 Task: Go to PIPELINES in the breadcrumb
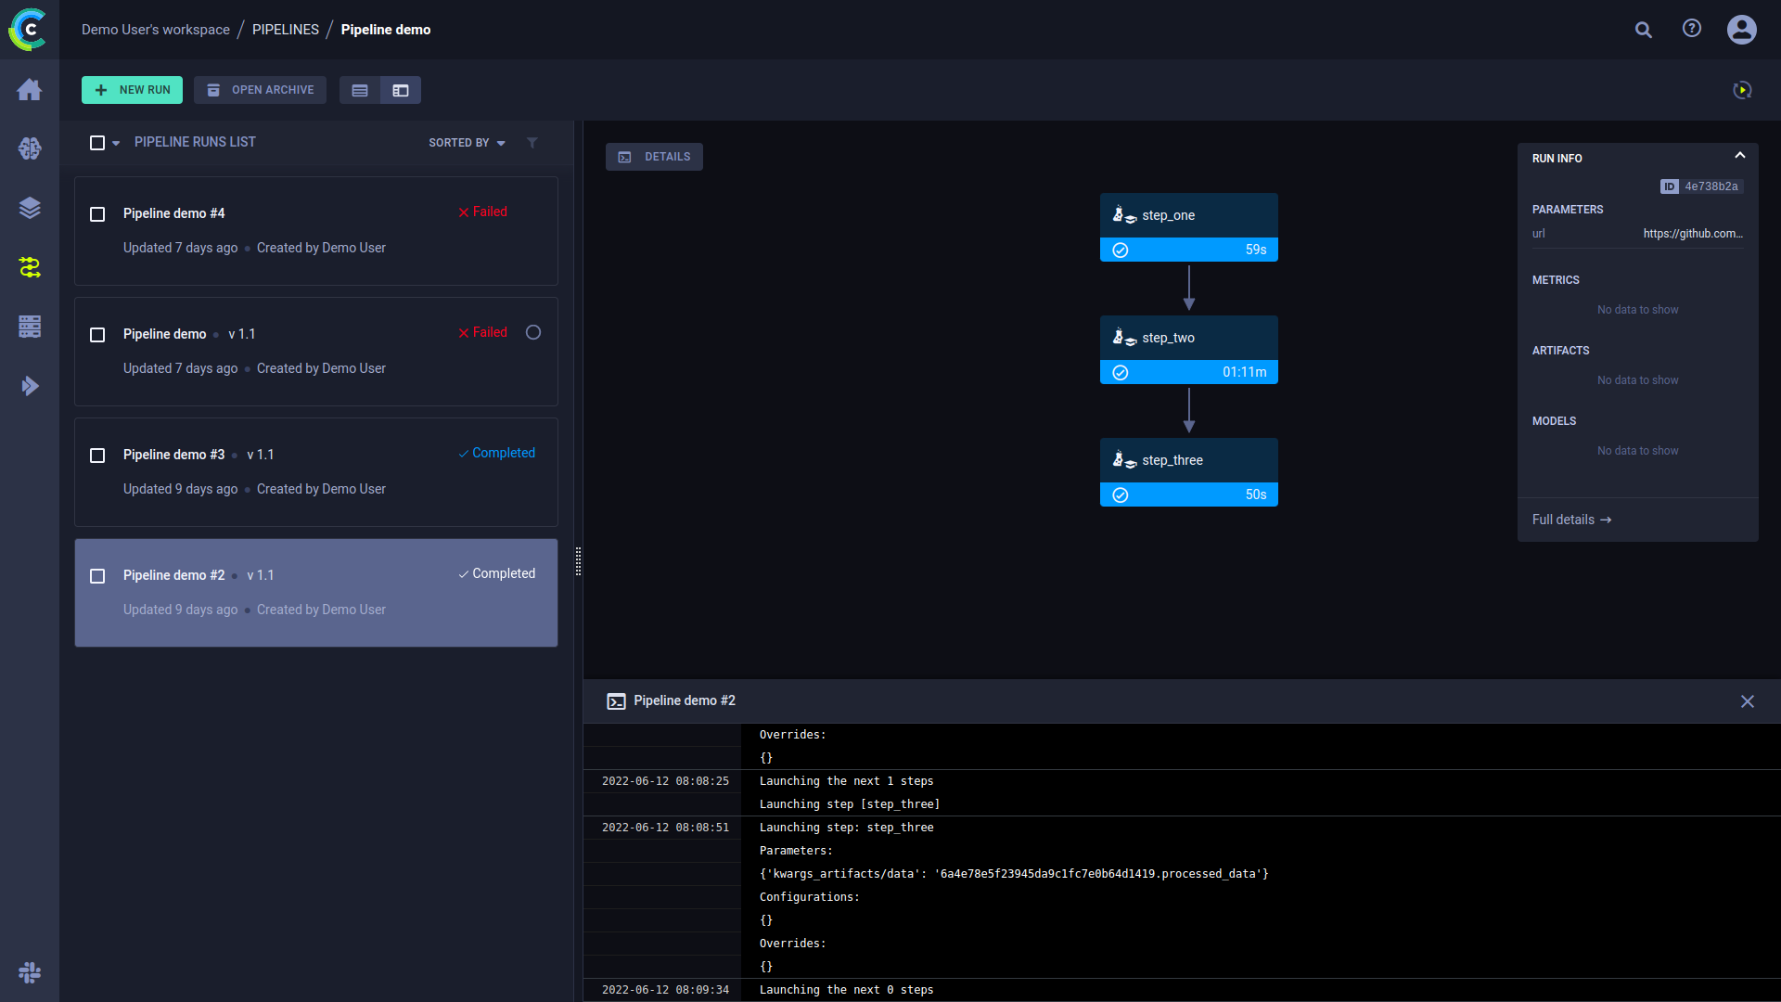(x=285, y=30)
